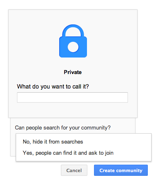Click the 'What do you want to call it?' label
This screenshot has height=187, width=159.
coord(53,86)
